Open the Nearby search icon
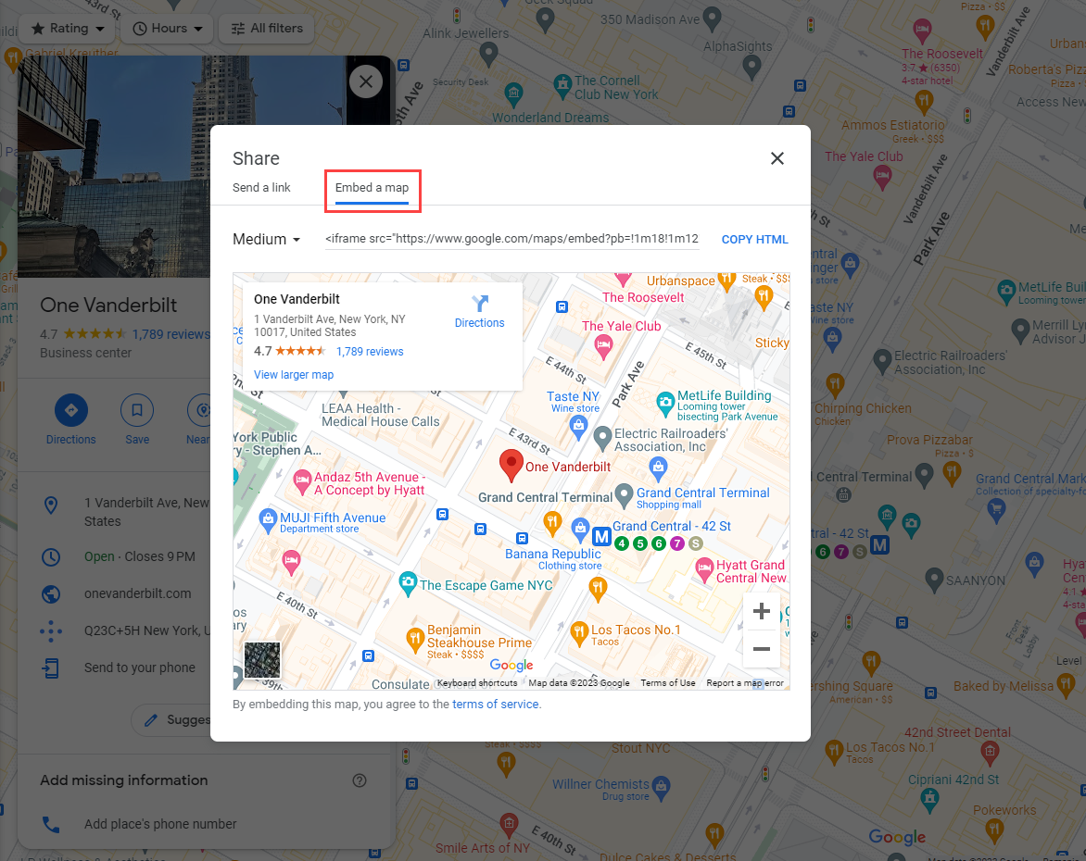 point(200,409)
